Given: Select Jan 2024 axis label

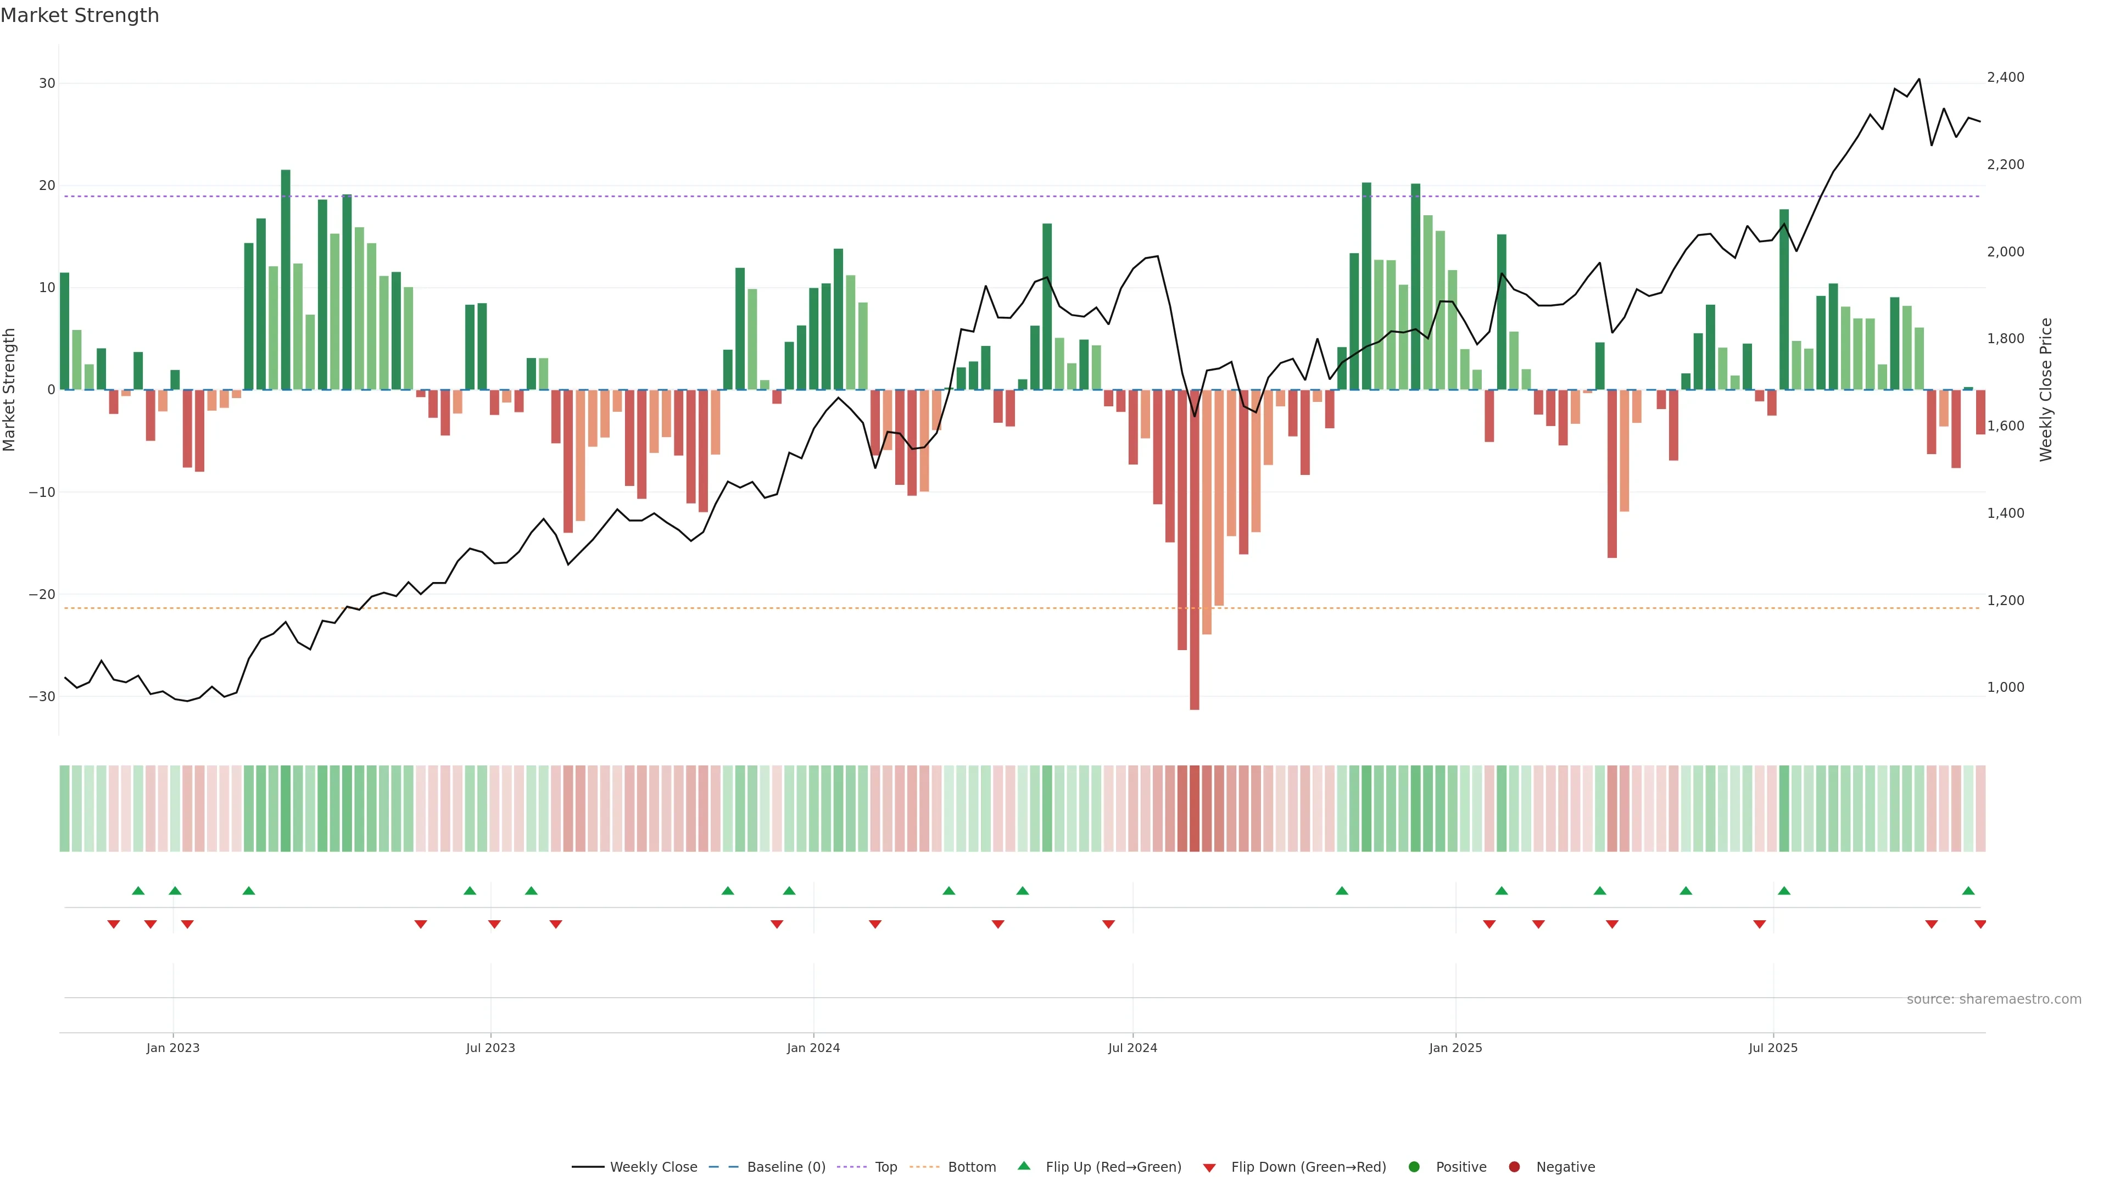Looking at the screenshot, I should tap(813, 1048).
